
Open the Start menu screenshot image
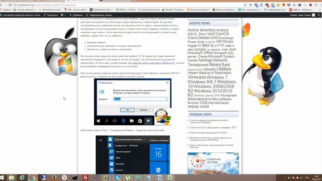click(133, 155)
